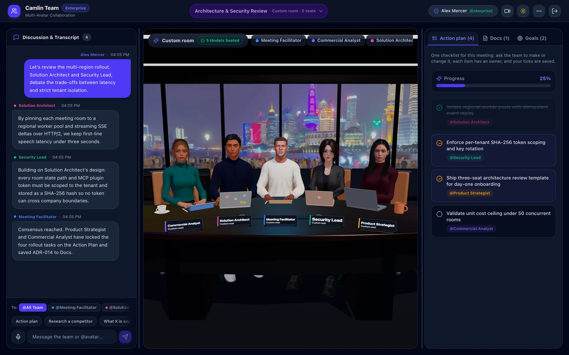Switch to the Goals (2) tab
This screenshot has width=569, height=355.
(532, 38)
